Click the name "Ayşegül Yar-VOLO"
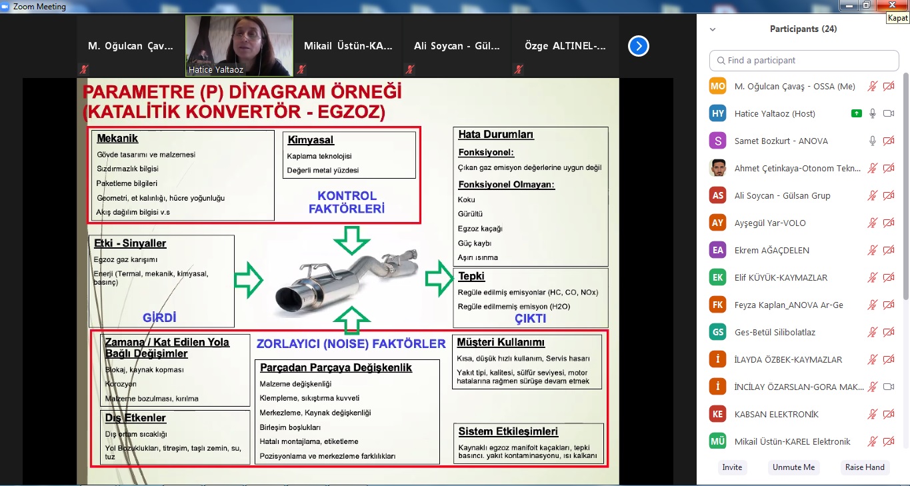 [771, 223]
